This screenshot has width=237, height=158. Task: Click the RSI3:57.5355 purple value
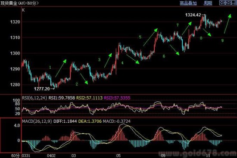117,98
